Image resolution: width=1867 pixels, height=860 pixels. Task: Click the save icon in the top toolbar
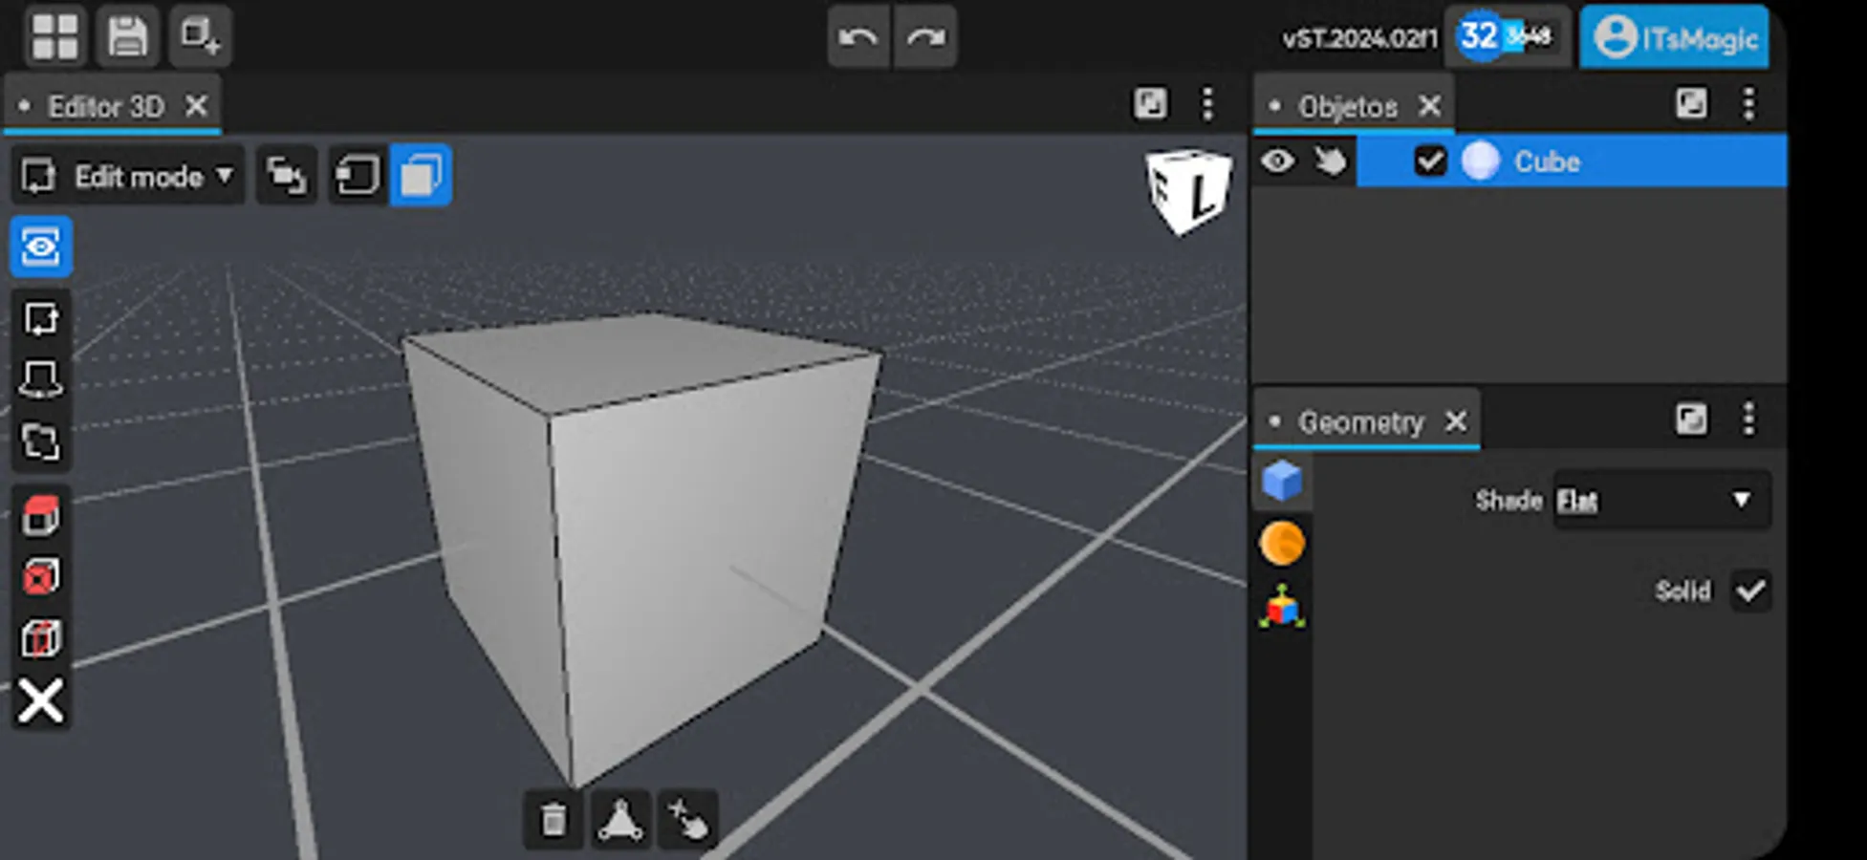click(x=125, y=35)
